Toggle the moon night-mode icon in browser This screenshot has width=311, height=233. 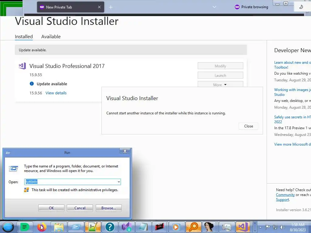[301, 7]
